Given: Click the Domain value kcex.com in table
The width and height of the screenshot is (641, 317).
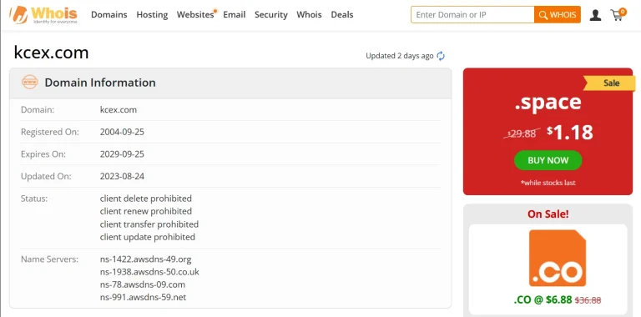Looking at the screenshot, I should click(x=119, y=110).
